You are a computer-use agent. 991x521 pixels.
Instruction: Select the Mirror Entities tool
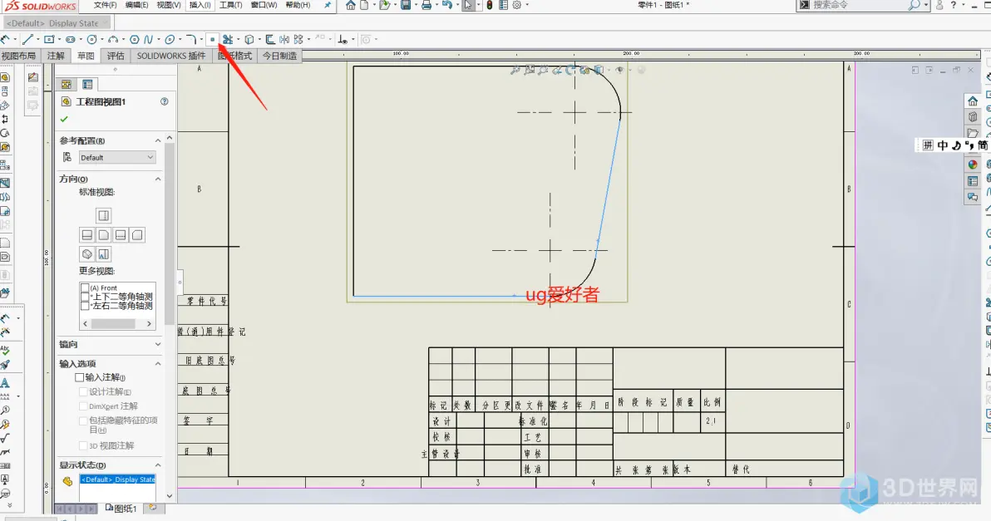pyautogui.click(x=284, y=39)
